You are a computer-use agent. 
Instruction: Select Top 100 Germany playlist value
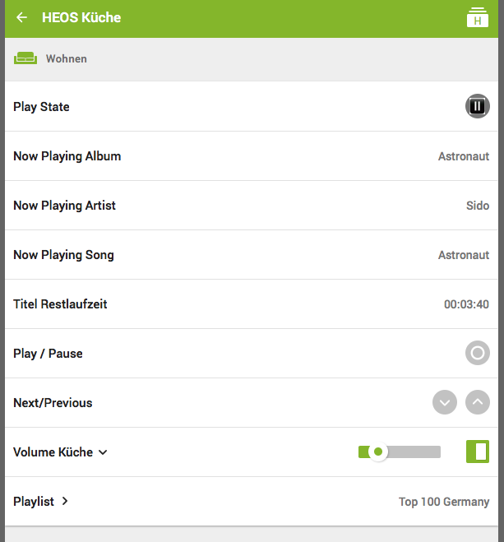tap(443, 502)
